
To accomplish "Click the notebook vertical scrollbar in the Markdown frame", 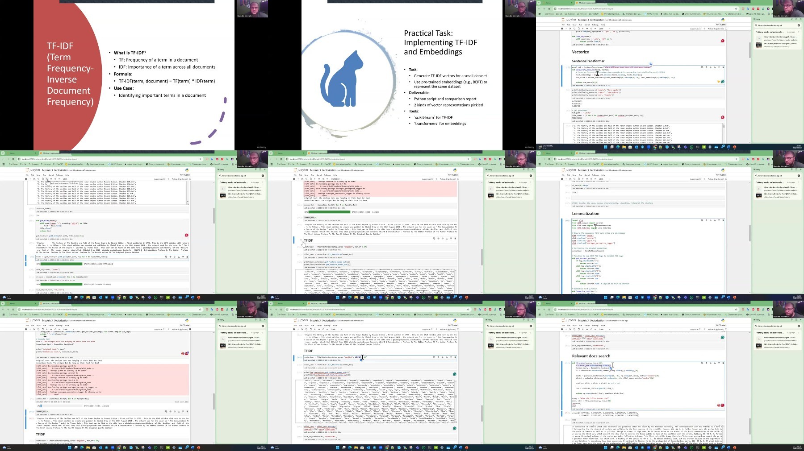I will 482,257.
